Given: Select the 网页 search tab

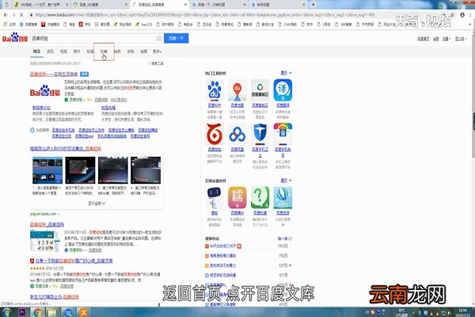Looking at the screenshot, I should click(36, 52).
